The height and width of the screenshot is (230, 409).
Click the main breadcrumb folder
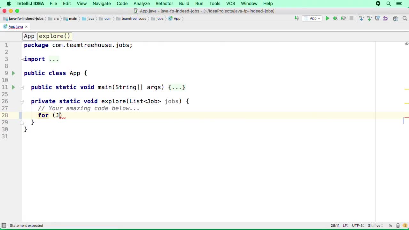(70, 19)
